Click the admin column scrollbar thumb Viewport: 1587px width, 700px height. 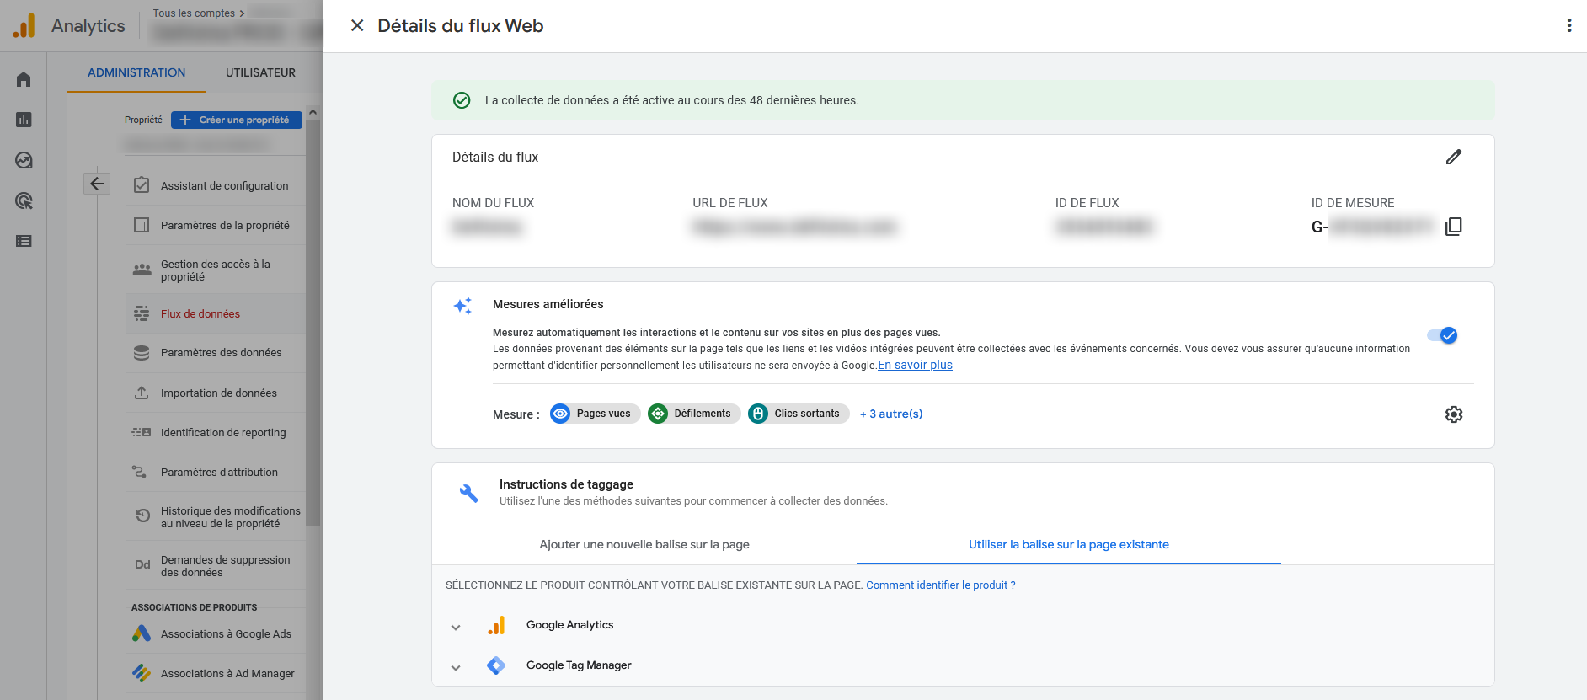(x=313, y=322)
